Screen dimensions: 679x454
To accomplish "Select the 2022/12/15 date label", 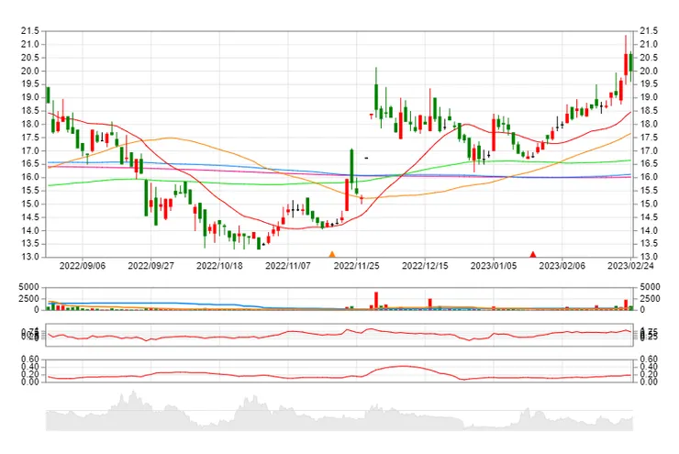I will 425,266.
